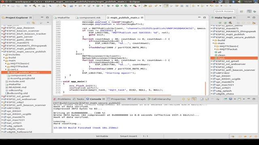Open the Run button dropdown arrow

[x=121, y=6]
